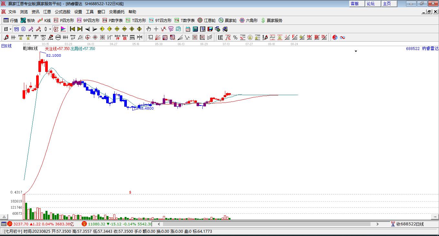Viewport: 439px width, 236px height.
Task: Open the 浏览 menu
Action: tap(24, 12)
